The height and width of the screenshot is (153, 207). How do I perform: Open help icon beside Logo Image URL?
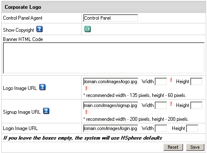42,87
